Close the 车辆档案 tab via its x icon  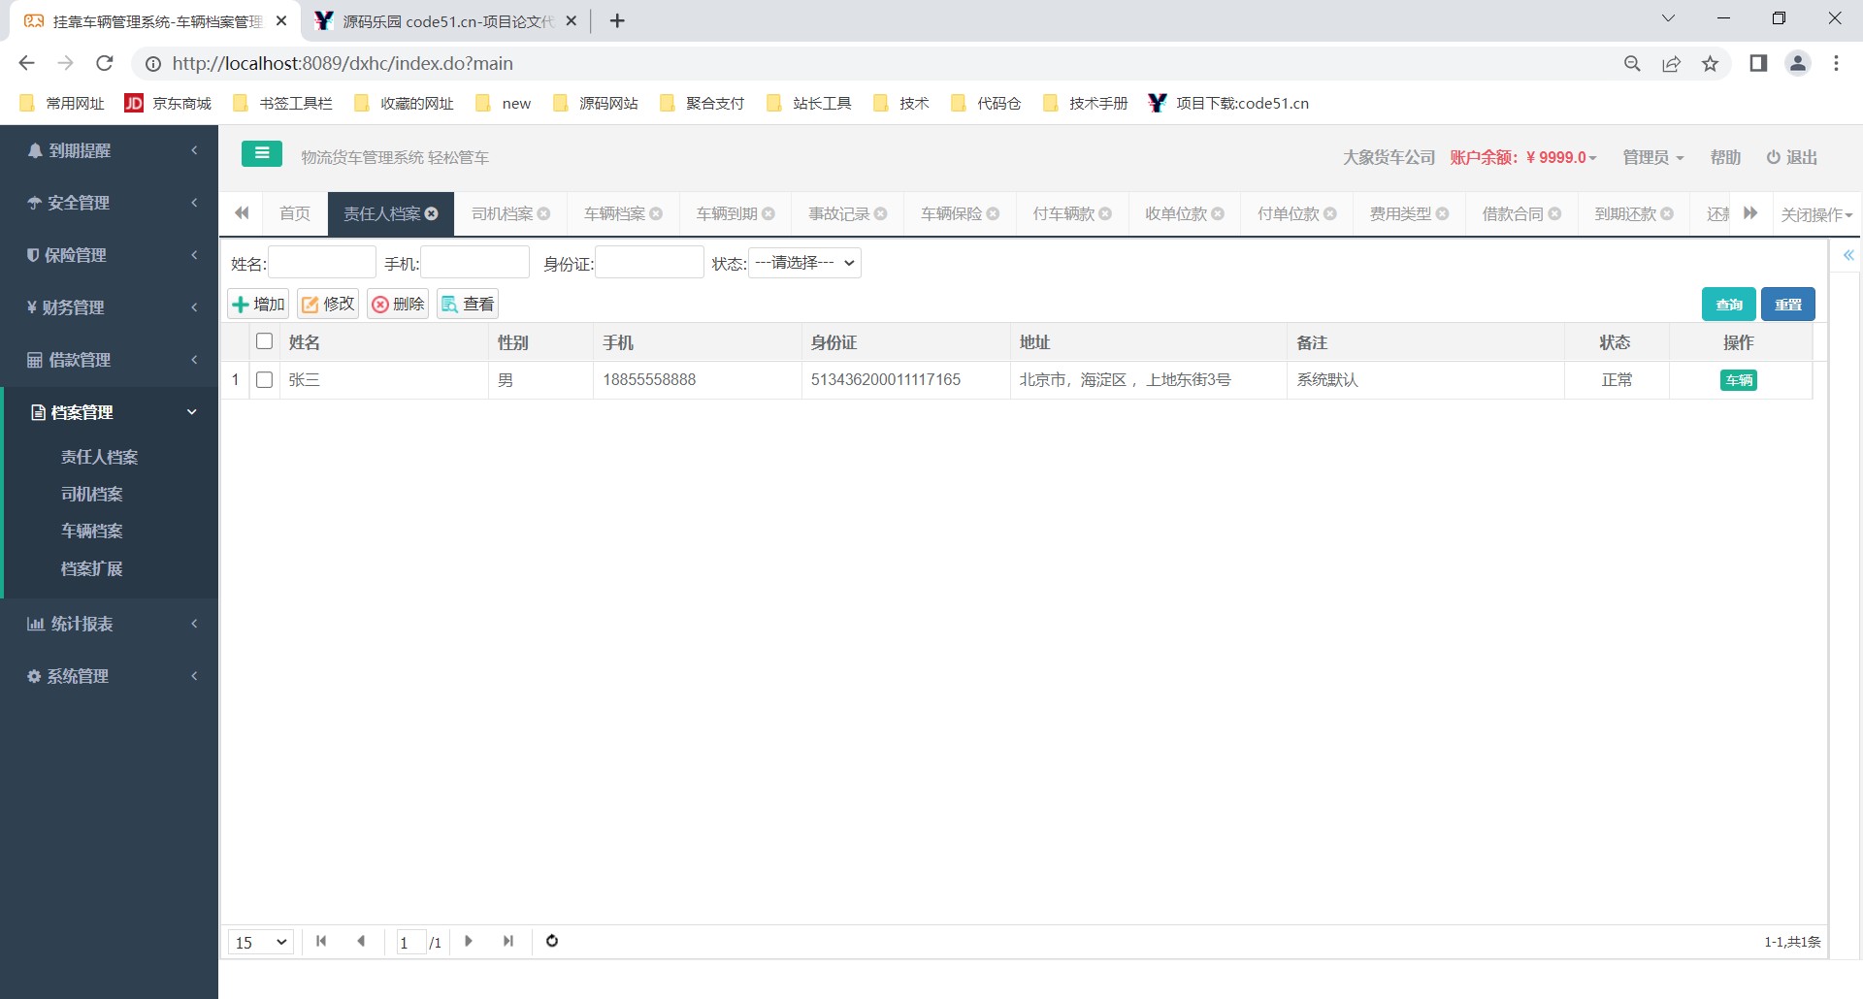coord(656,213)
